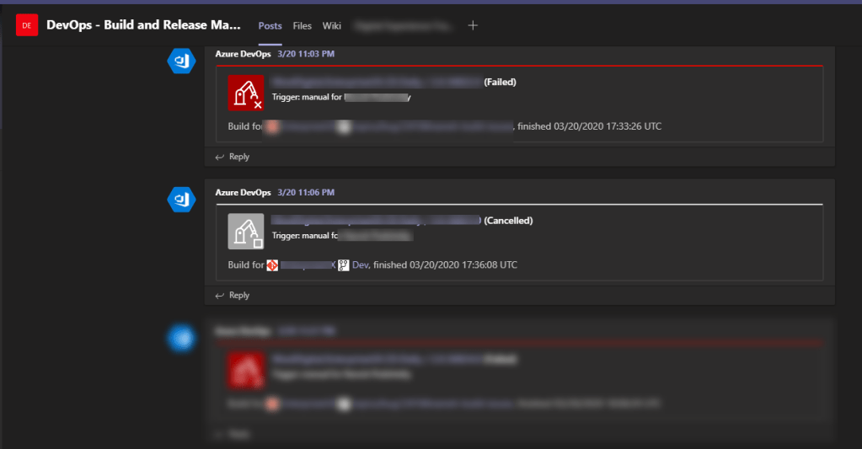Open the Wiki tab
Viewport: 862px width, 449px height.
[332, 26]
